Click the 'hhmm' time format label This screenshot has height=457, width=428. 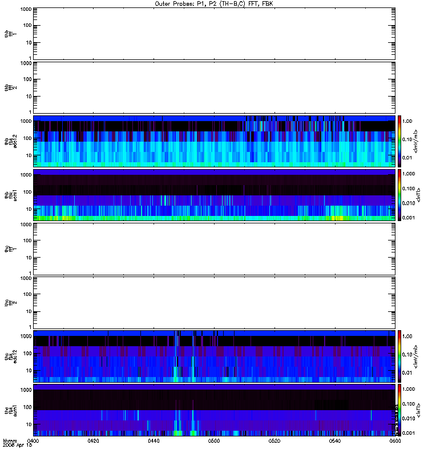pyautogui.click(x=10, y=441)
